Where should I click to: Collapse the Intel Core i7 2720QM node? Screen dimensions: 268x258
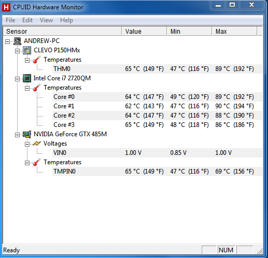coord(17,79)
